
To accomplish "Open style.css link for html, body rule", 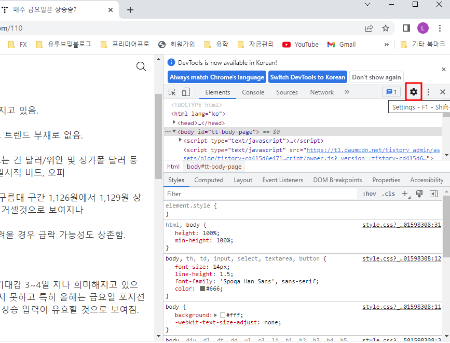I will pos(402,225).
